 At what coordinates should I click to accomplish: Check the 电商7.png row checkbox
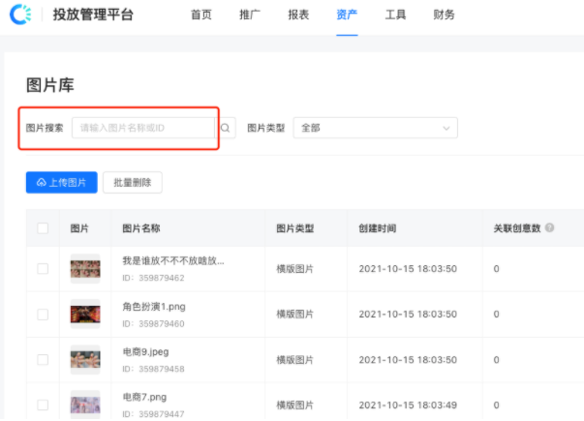(x=43, y=405)
